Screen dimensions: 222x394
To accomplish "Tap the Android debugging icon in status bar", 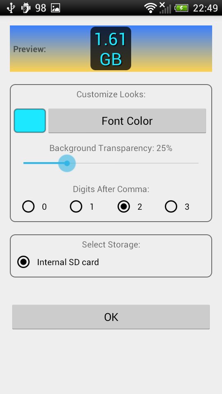I will coord(25,8).
